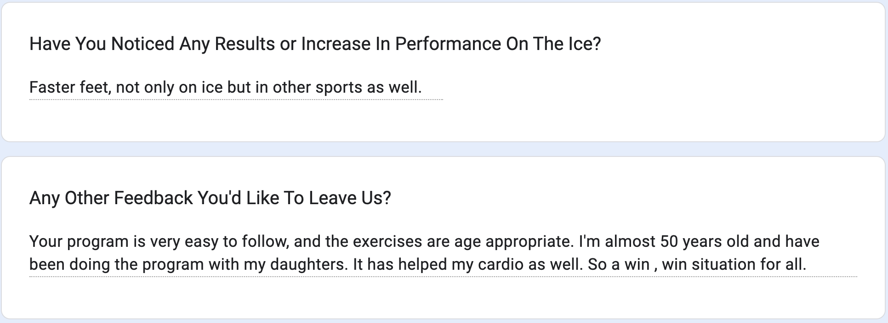Focus the 'Your program is very easy' answer field
The image size is (888, 323).
pyautogui.click(x=443, y=253)
